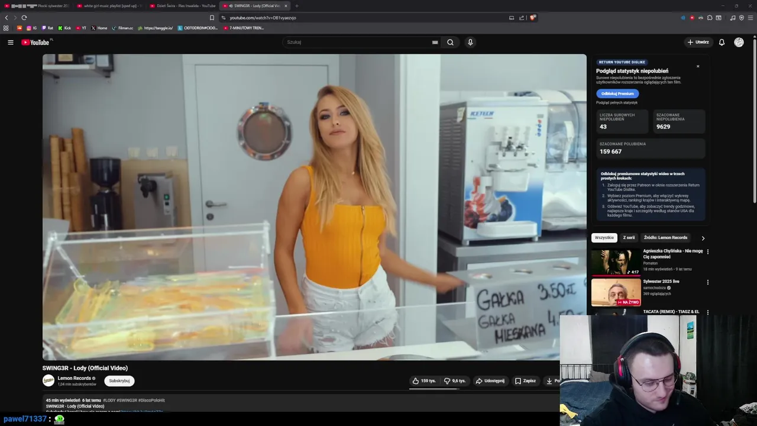Open the browser main hamburger menu
The height and width of the screenshot is (426, 757).
[x=750, y=18]
